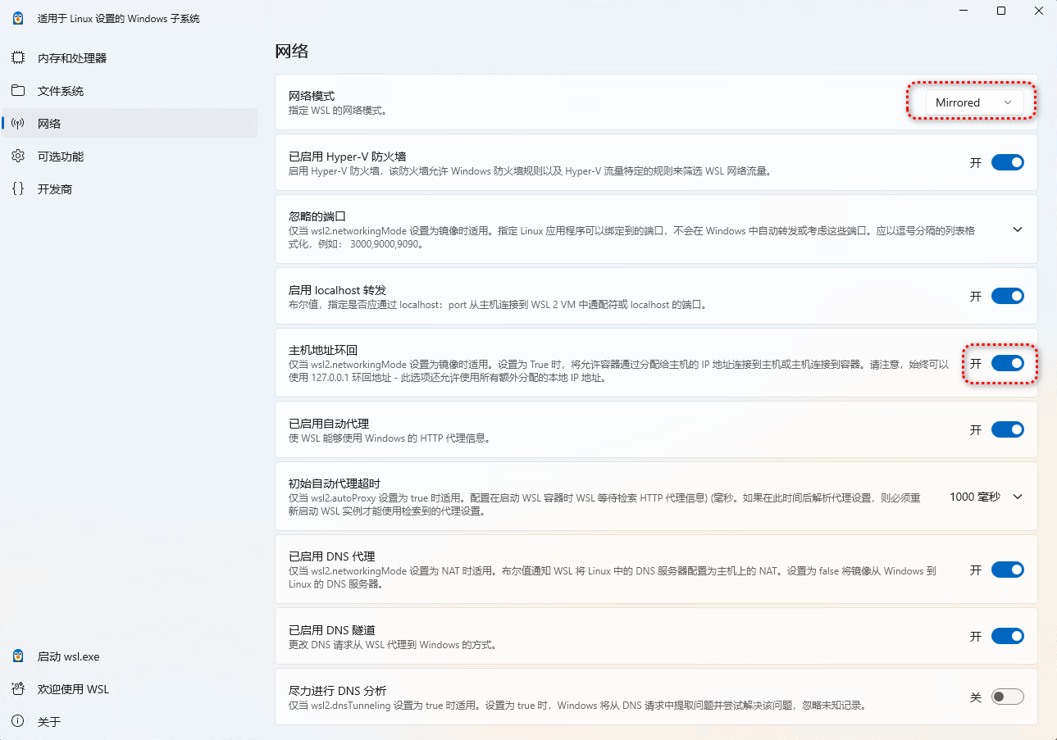Toggle 启用 localhost 转发 switch
The width and height of the screenshot is (1057, 740).
1008,296
